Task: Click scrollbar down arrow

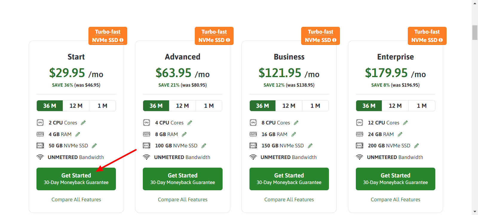Action: (475, 212)
